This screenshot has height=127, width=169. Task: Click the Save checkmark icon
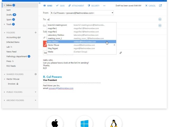[x=57, y=6]
